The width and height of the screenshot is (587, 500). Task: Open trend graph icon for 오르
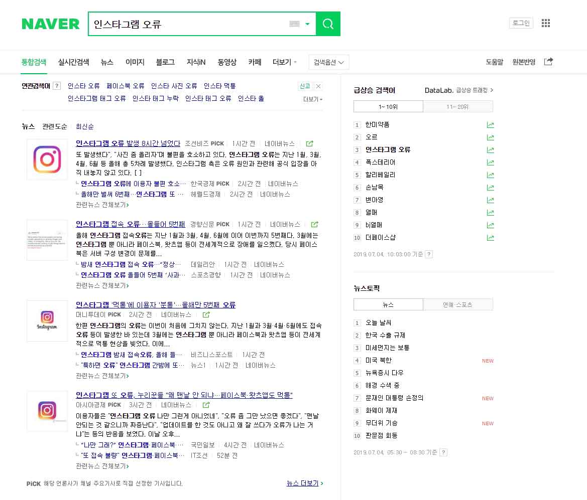tap(490, 137)
